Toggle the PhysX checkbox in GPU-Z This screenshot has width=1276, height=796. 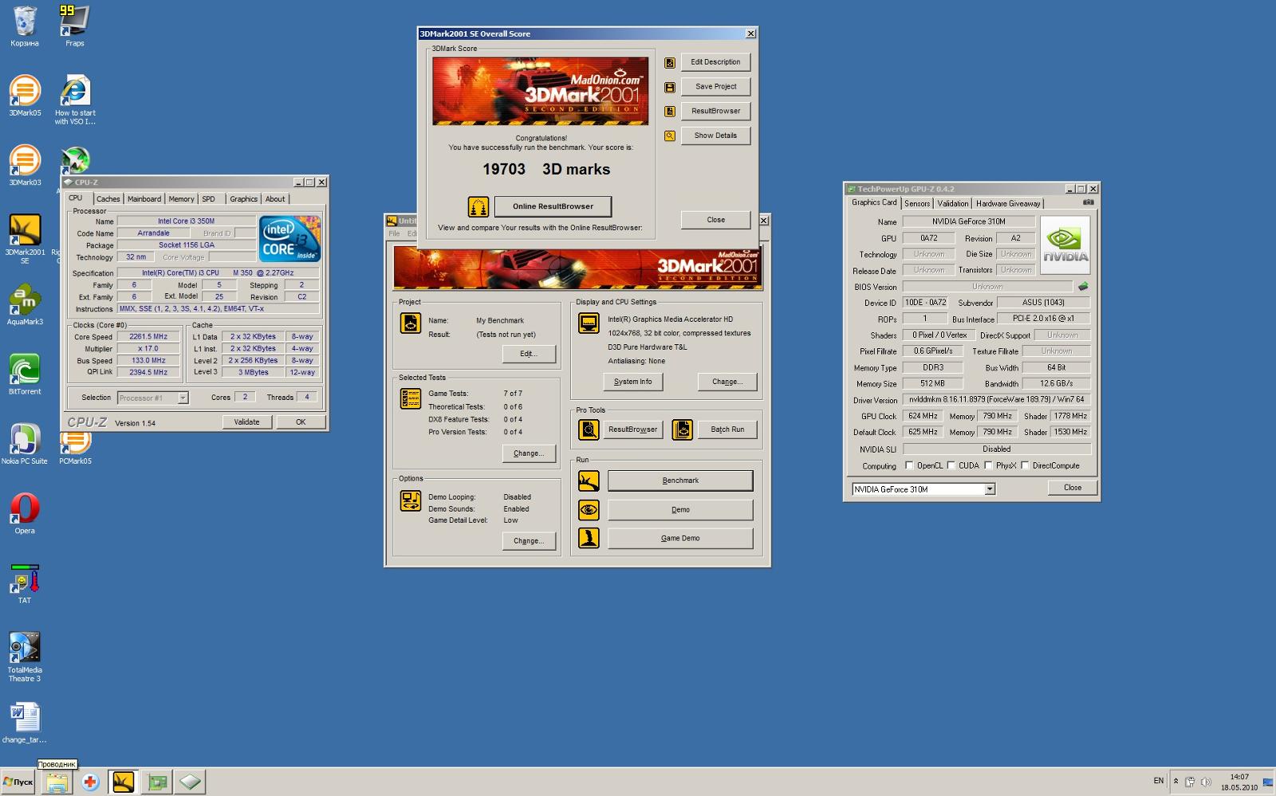coord(988,466)
